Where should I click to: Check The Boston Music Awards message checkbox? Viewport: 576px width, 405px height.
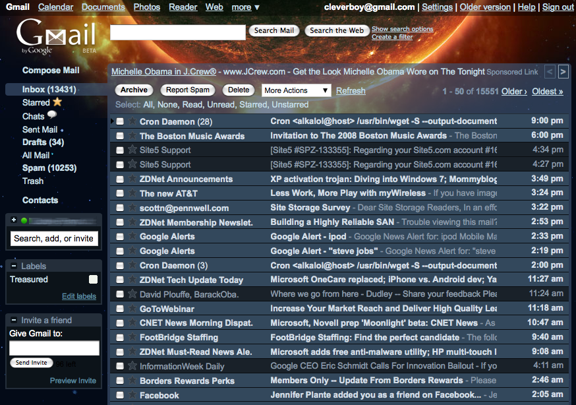pos(120,136)
